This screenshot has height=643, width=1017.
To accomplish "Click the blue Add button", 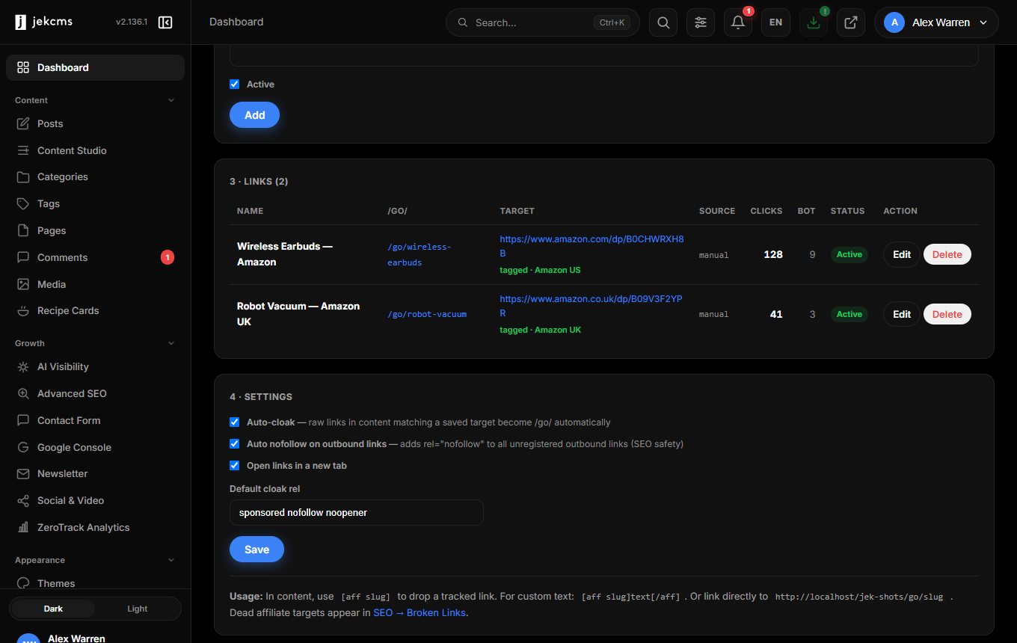I will click(x=254, y=115).
